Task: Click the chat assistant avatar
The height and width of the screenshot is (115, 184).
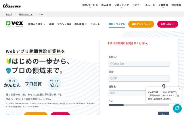Action: pos(164,86)
